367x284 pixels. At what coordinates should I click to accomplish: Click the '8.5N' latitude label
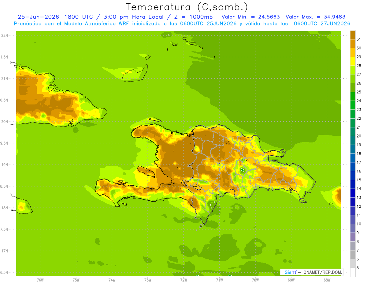[5, 186]
